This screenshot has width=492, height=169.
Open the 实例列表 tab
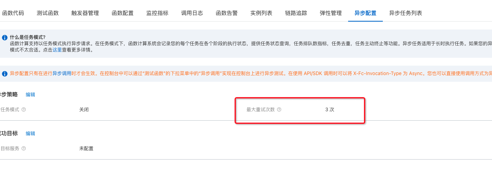[261, 13]
